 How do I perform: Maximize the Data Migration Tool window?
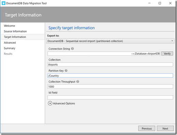point(160,3)
